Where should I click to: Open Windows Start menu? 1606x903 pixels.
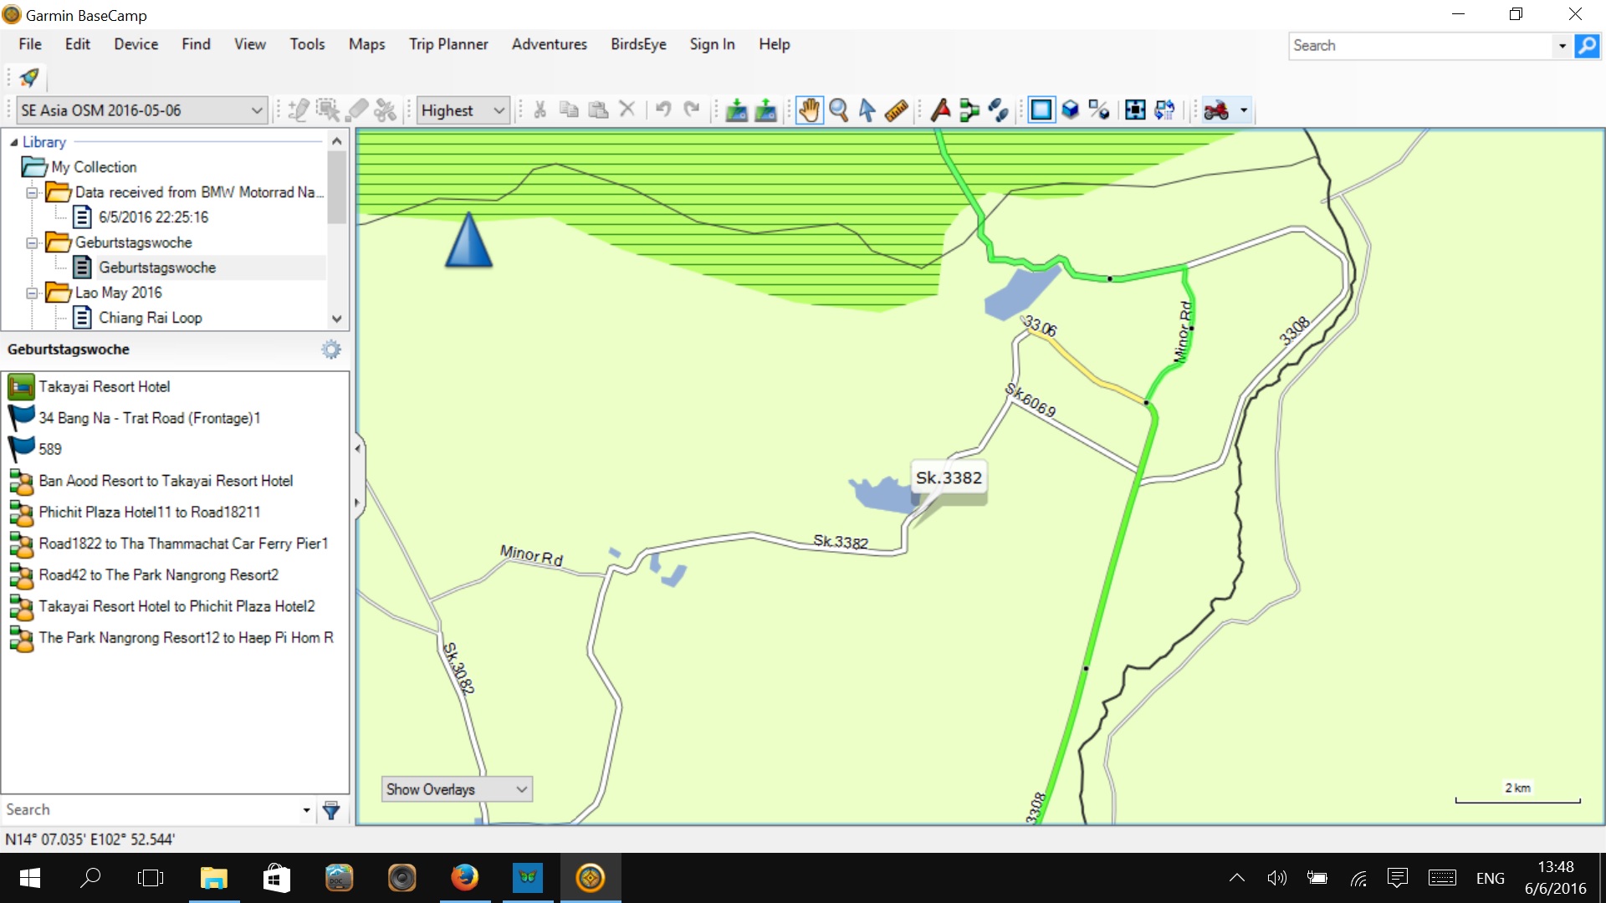coord(30,878)
